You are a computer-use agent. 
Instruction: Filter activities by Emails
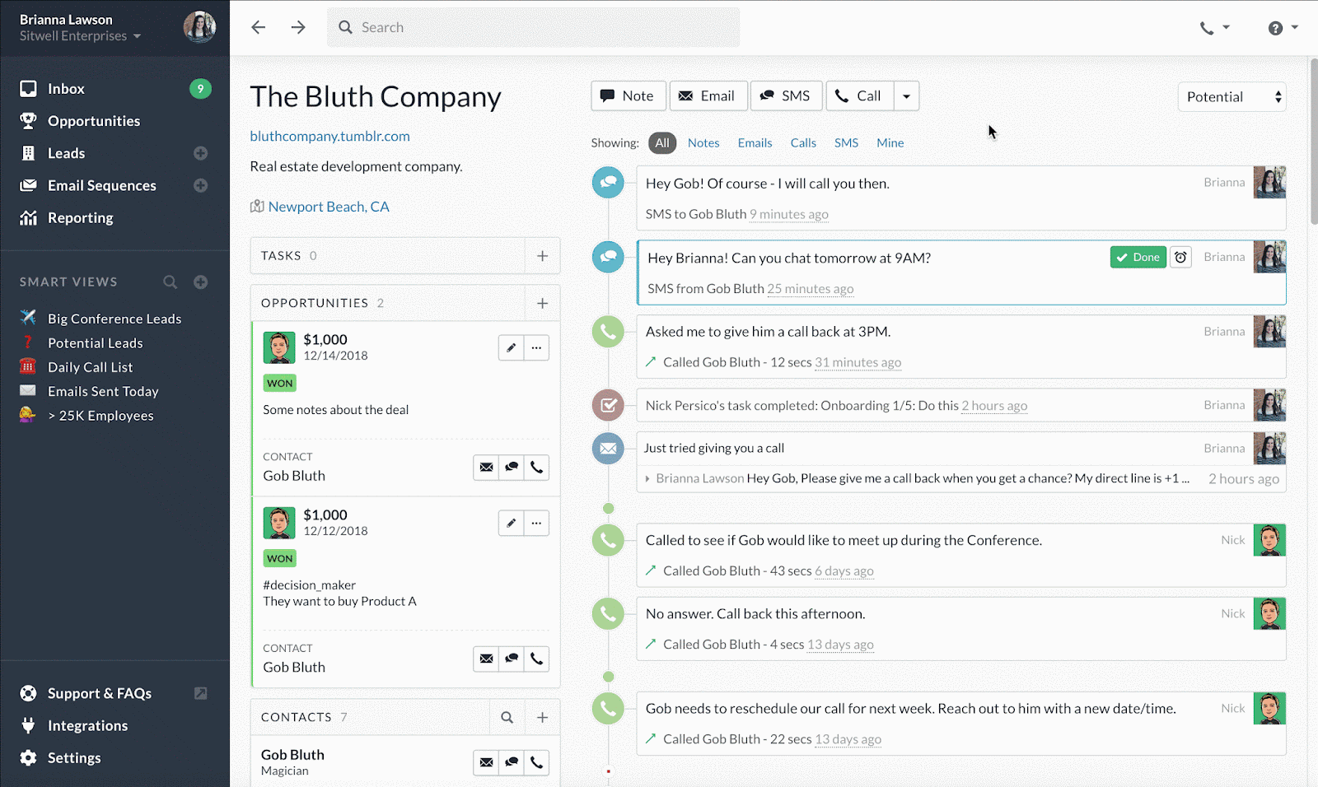(755, 143)
